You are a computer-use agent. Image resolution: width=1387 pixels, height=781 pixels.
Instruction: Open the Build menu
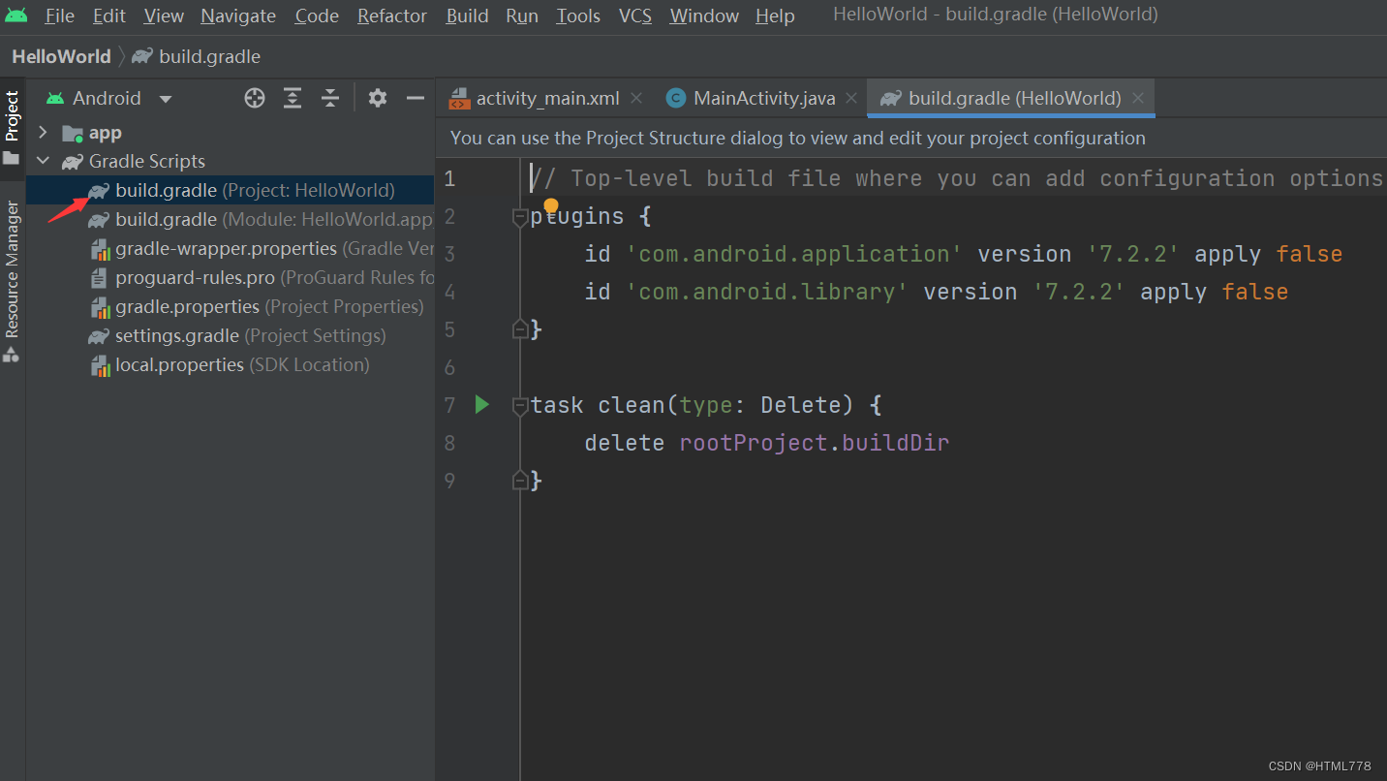(x=467, y=16)
